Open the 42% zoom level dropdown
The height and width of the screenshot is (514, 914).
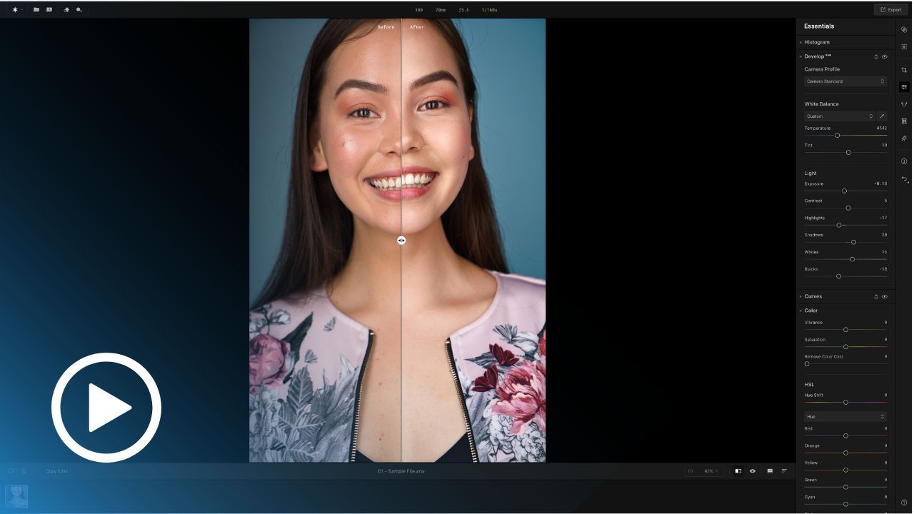pyautogui.click(x=711, y=471)
